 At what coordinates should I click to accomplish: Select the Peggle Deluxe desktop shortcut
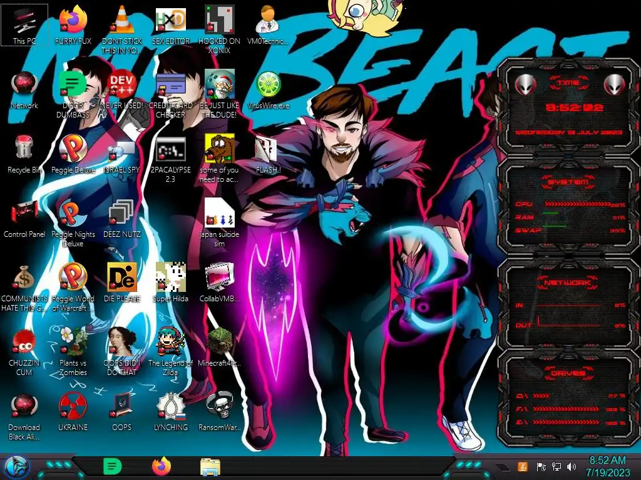click(x=73, y=154)
